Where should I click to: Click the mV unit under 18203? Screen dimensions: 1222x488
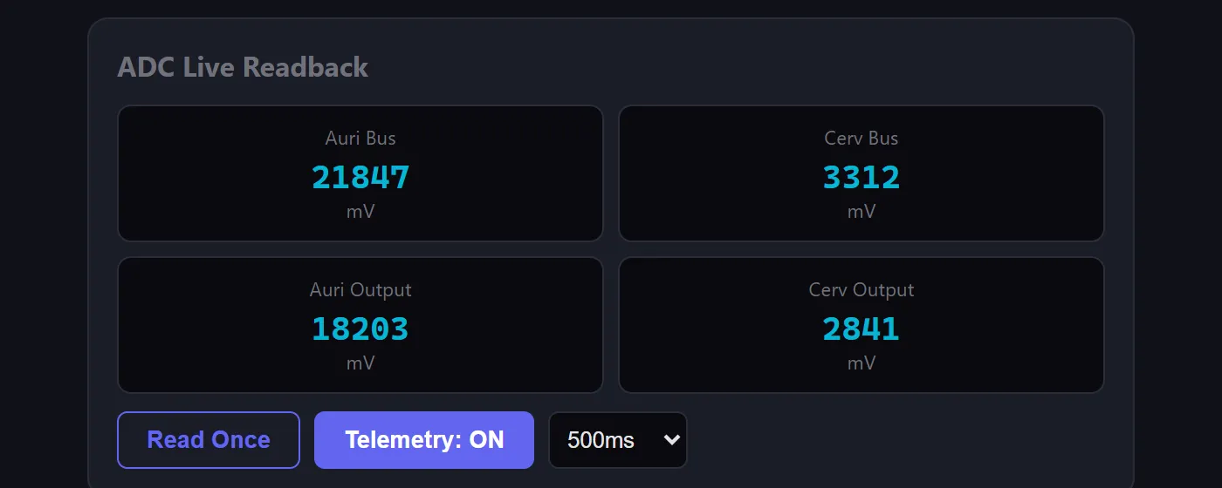[360, 363]
